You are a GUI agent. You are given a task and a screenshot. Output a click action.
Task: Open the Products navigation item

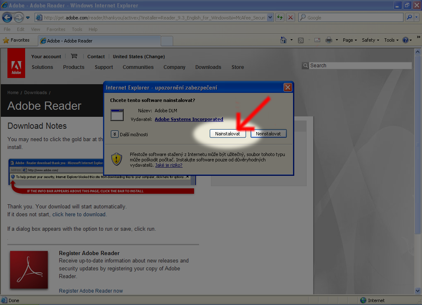tap(74, 67)
